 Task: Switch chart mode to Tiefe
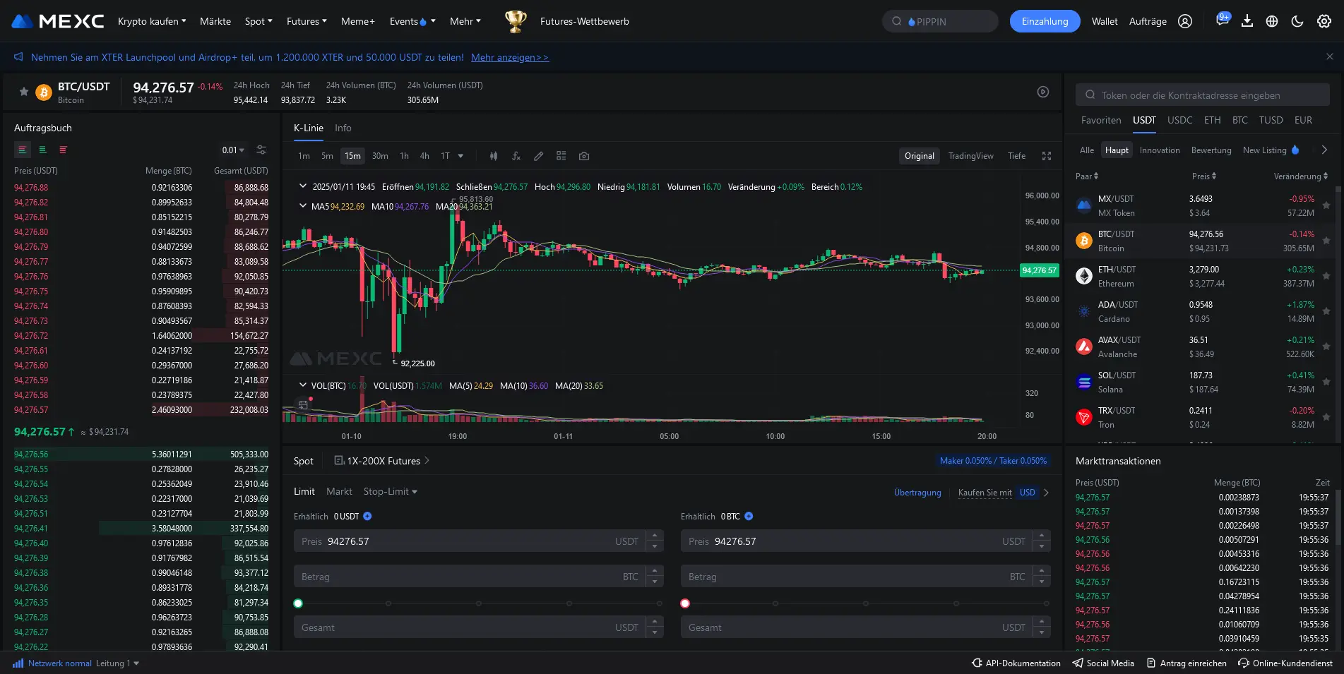coord(1016,156)
